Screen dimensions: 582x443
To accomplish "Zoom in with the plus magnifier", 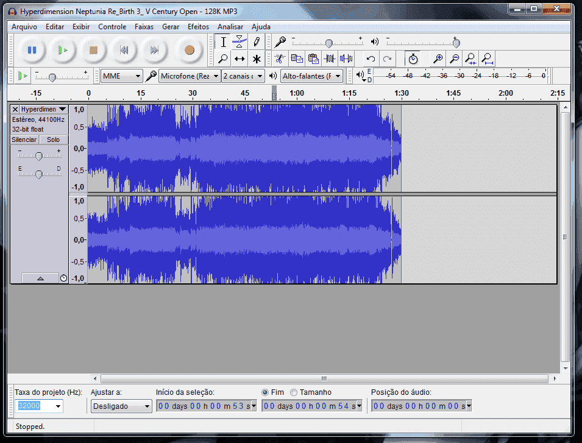I will [438, 58].
